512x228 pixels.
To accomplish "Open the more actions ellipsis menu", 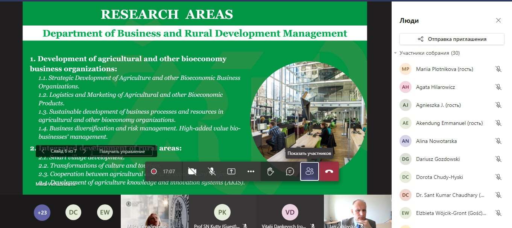I will (x=251, y=171).
